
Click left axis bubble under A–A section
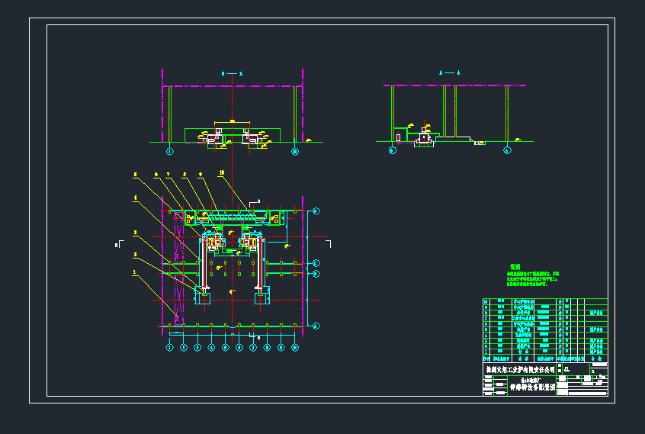[x=392, y=150]
